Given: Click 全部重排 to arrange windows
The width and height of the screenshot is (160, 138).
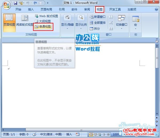Looking at the screenshot, I should (98, 23).
